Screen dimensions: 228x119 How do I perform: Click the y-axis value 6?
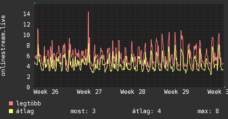28,56
